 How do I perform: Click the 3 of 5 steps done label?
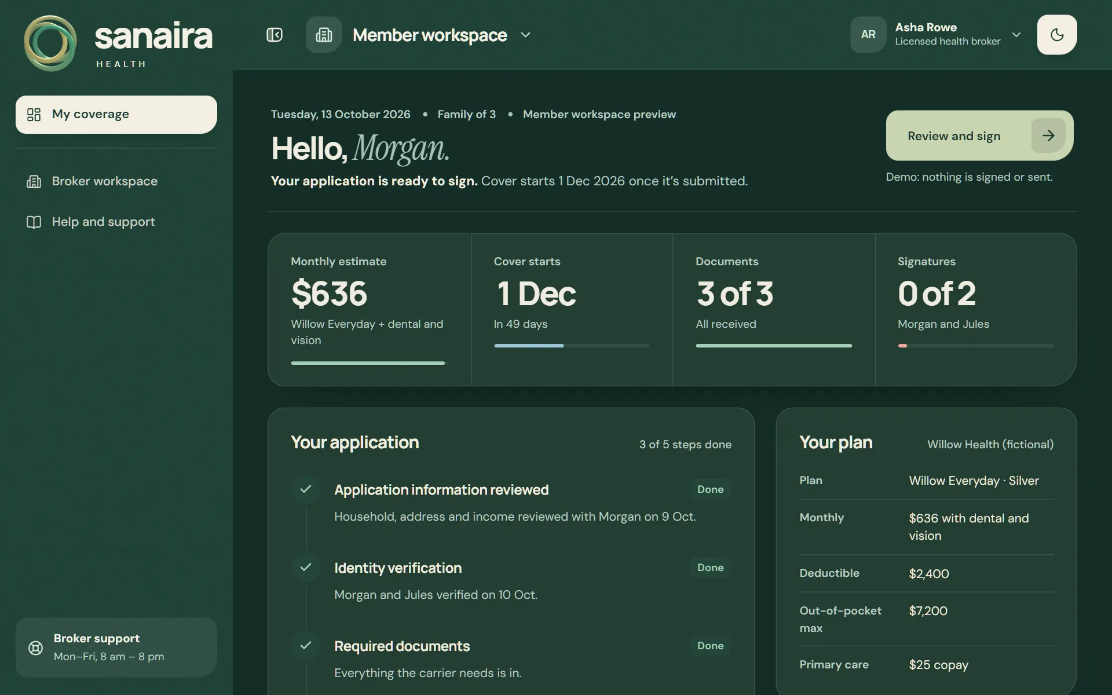pos(685,444)
